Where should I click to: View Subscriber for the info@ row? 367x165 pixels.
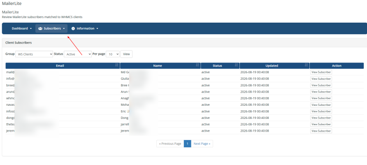pos(321,79)
